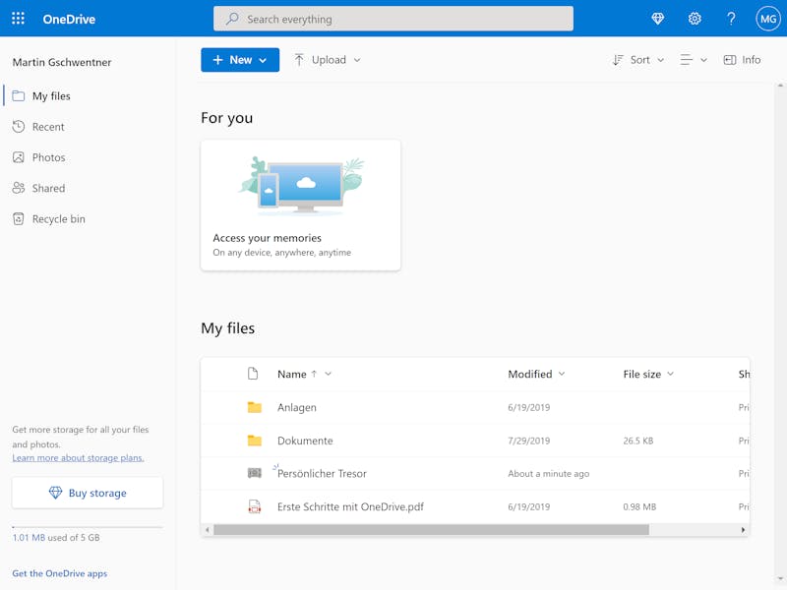The image size is (787, 590).
Task: Click the search magnifier icon
Action: coord(232,19)
